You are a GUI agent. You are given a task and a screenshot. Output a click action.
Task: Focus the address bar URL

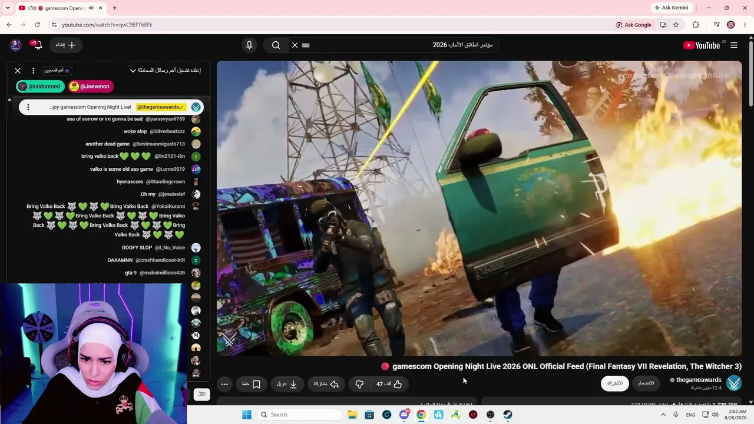(x=107, y=25)
